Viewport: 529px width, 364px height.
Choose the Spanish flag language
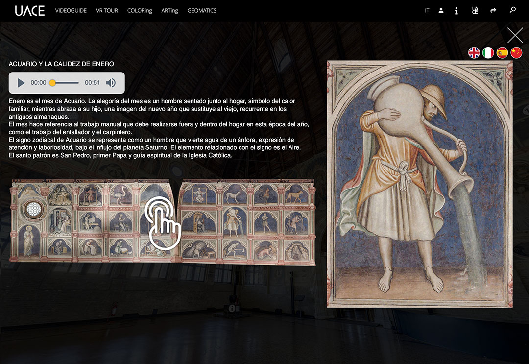pyautogui.click(x=502, y=53)
